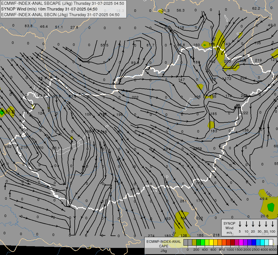
Task: Click the map value 147
Action: 181,80
